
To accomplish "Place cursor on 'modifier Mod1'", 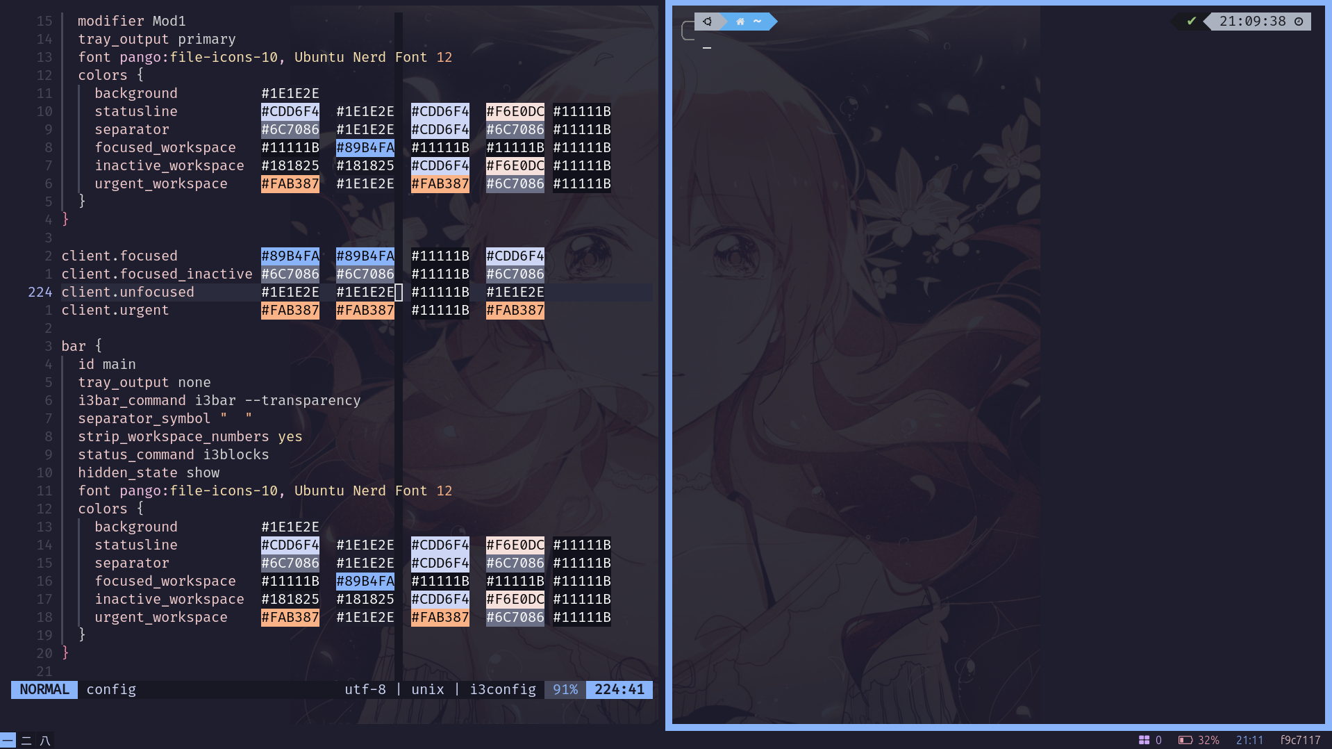I will coord(132,21).
